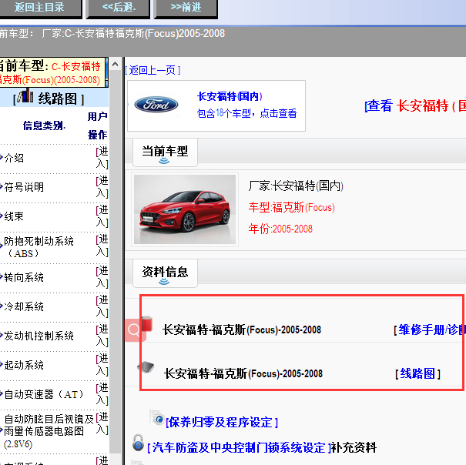Enter the 介绍 category

pos(102,158)
